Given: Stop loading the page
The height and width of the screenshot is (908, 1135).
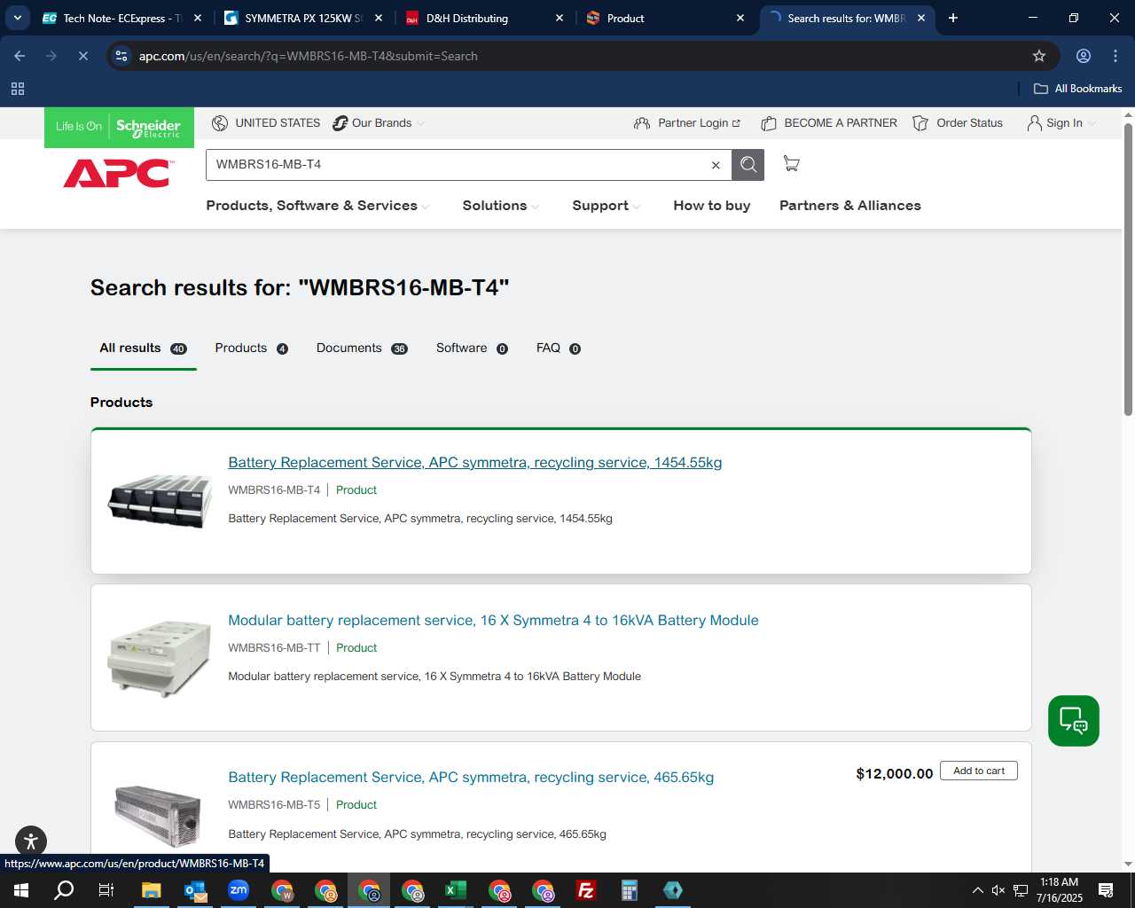Looking at the screenshot, I should coord(83,56).
